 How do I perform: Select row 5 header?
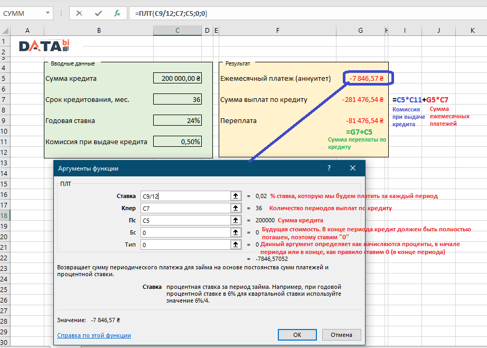click(x=5, y=78)
